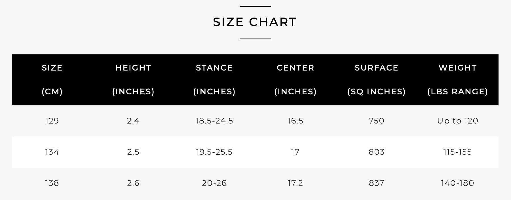Select the STANCE (INCHES) column header
Viewport: 511px width, 200px height.
pyautogui.click(x=214, y=80)
